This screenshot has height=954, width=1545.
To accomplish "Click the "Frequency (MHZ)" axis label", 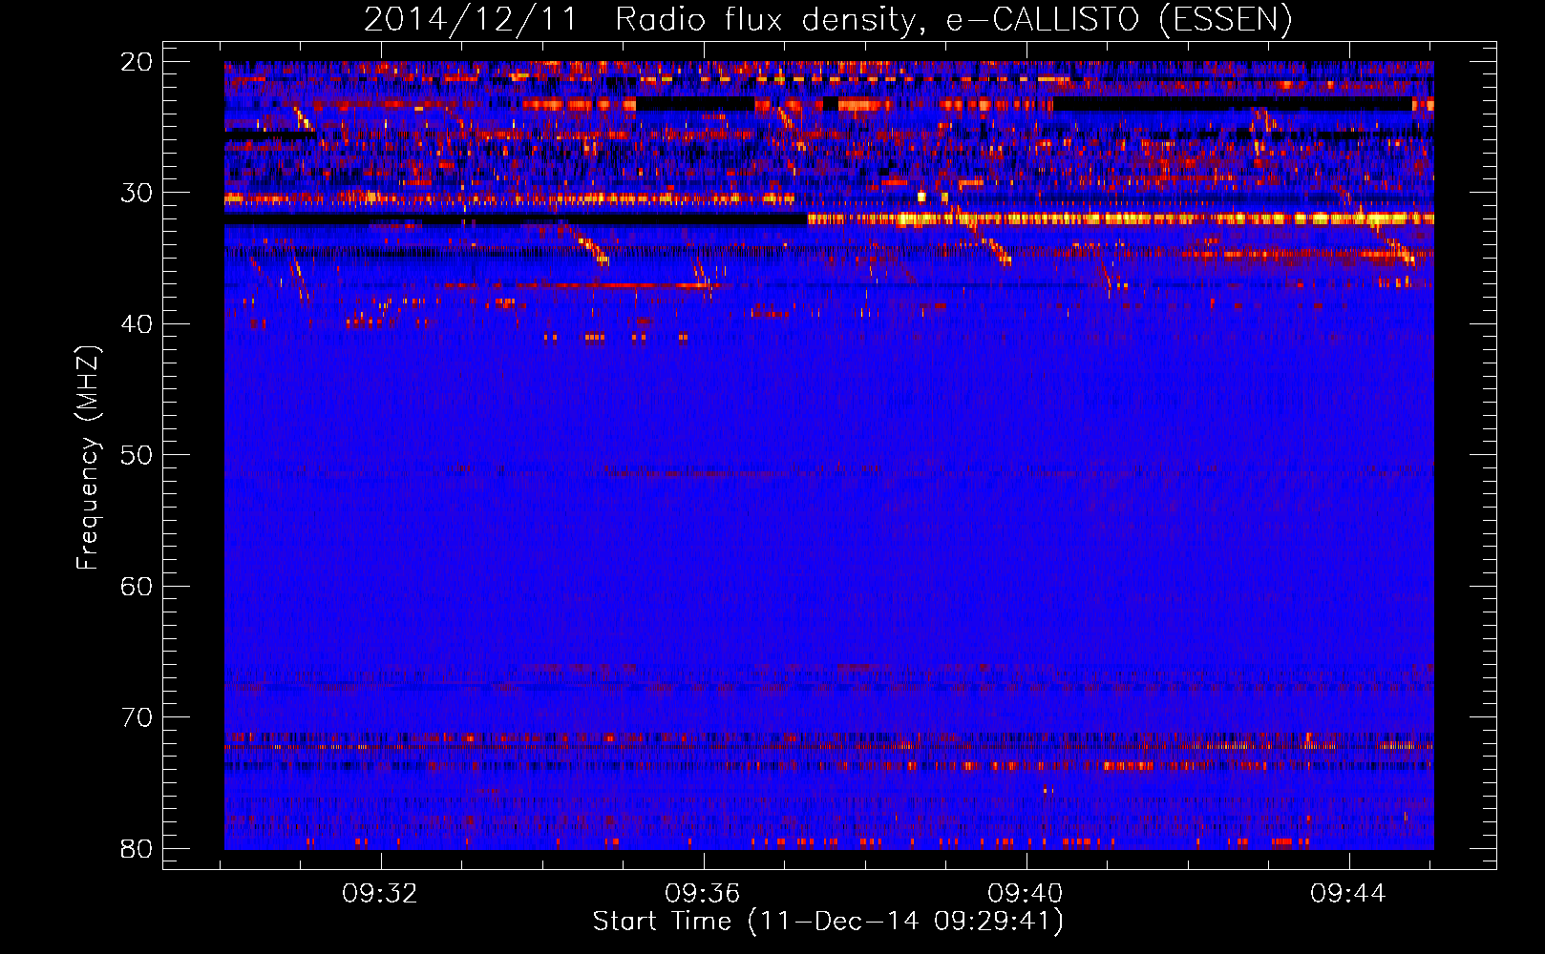I will tap(89, 458).
